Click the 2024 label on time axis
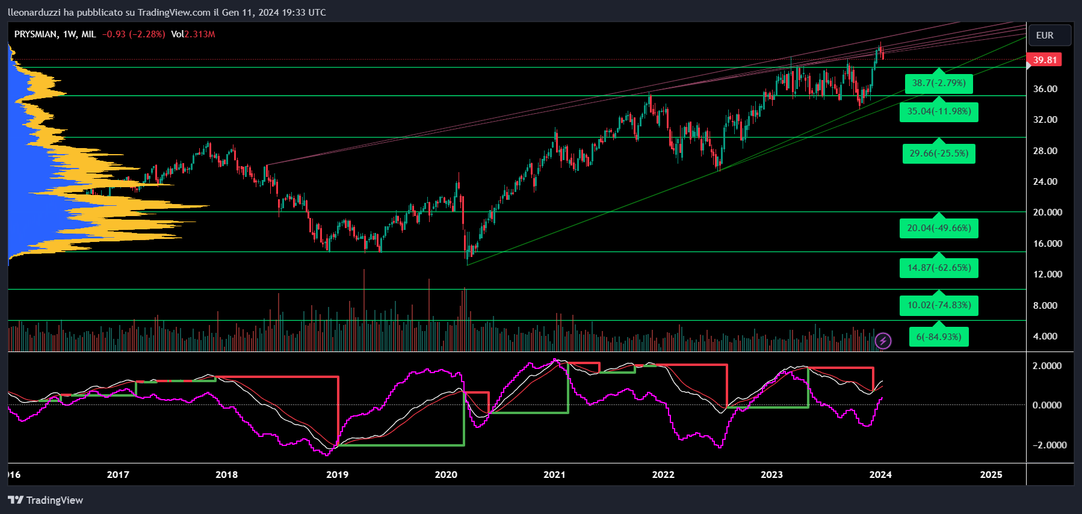 point(880,474)
